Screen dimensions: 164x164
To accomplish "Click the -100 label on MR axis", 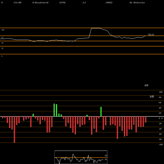I will click(161, 145).
